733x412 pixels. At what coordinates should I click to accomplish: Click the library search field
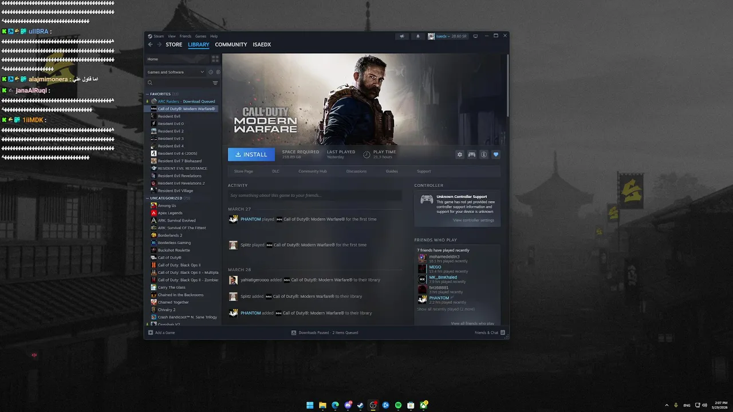tap(178, 83)
